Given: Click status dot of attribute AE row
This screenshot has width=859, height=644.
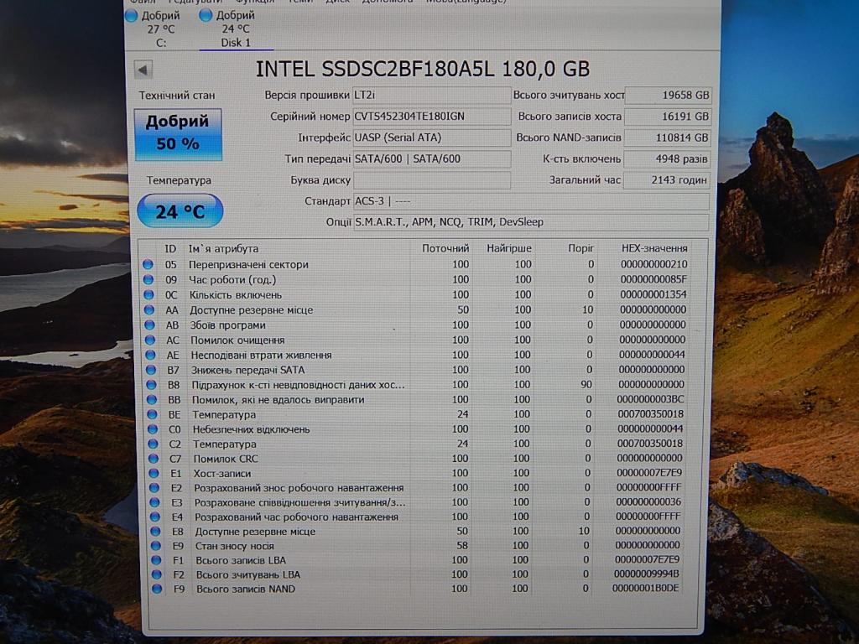Looking at the screenshot, I should 151,355.
